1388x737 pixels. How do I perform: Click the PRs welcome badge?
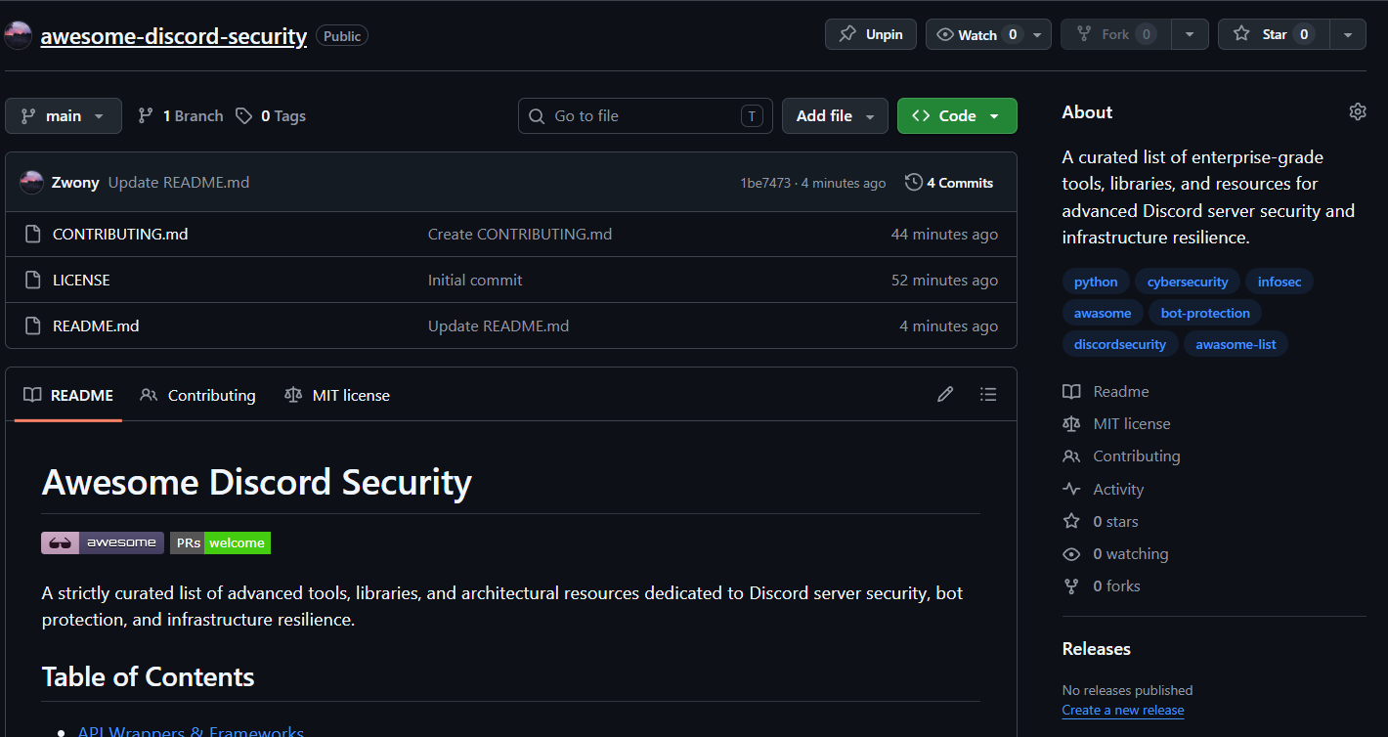click(220, 542)
